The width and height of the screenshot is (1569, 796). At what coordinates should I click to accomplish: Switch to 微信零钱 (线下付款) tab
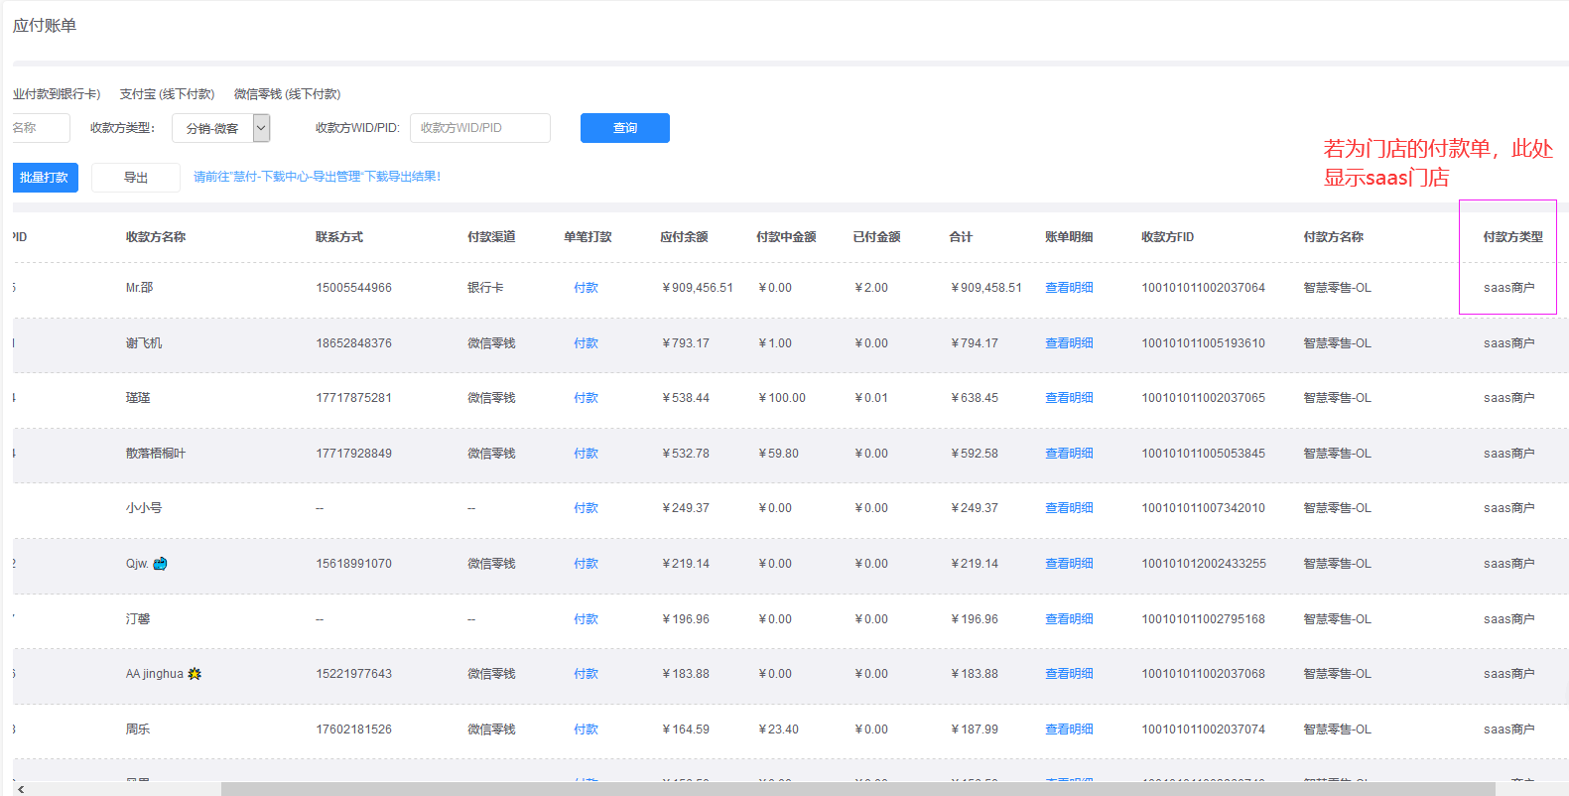(x=287, y=94)
